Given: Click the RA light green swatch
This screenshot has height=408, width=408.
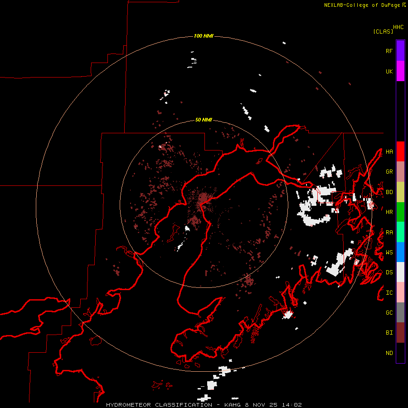Looking at the screenshot, I should [400, 232].
